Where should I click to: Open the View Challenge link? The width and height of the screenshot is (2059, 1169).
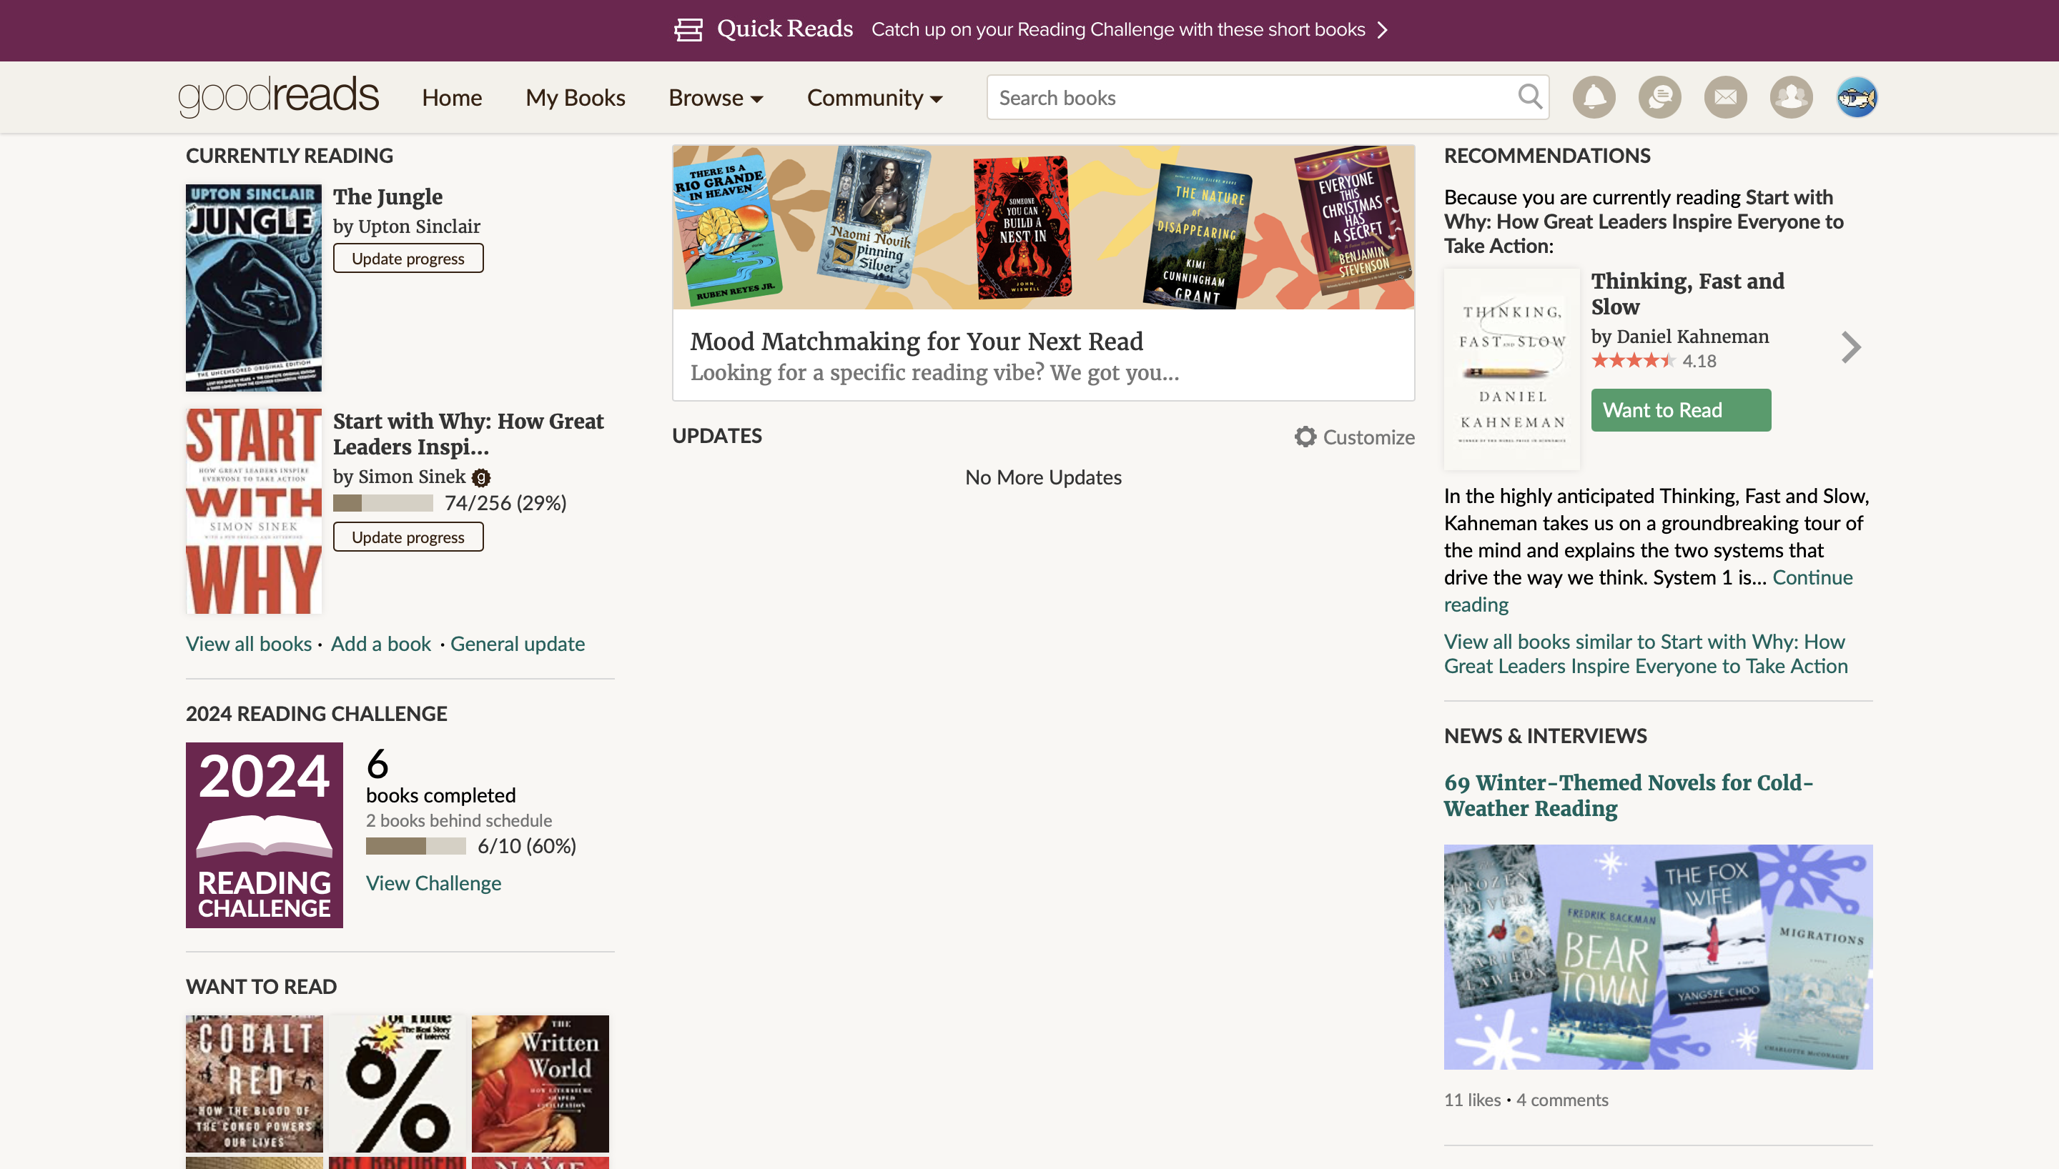pyautogui.click(x=434, y=883)
